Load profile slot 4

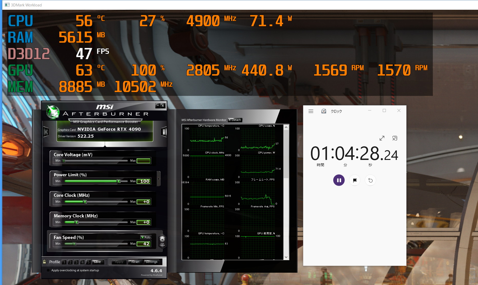pyautogui.click(x=82, y=262)
